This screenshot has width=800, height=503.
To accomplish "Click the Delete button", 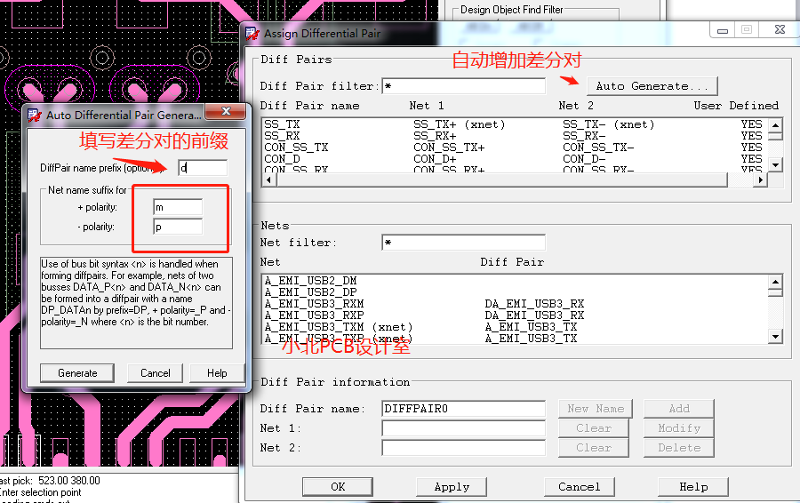I will 678,447.
